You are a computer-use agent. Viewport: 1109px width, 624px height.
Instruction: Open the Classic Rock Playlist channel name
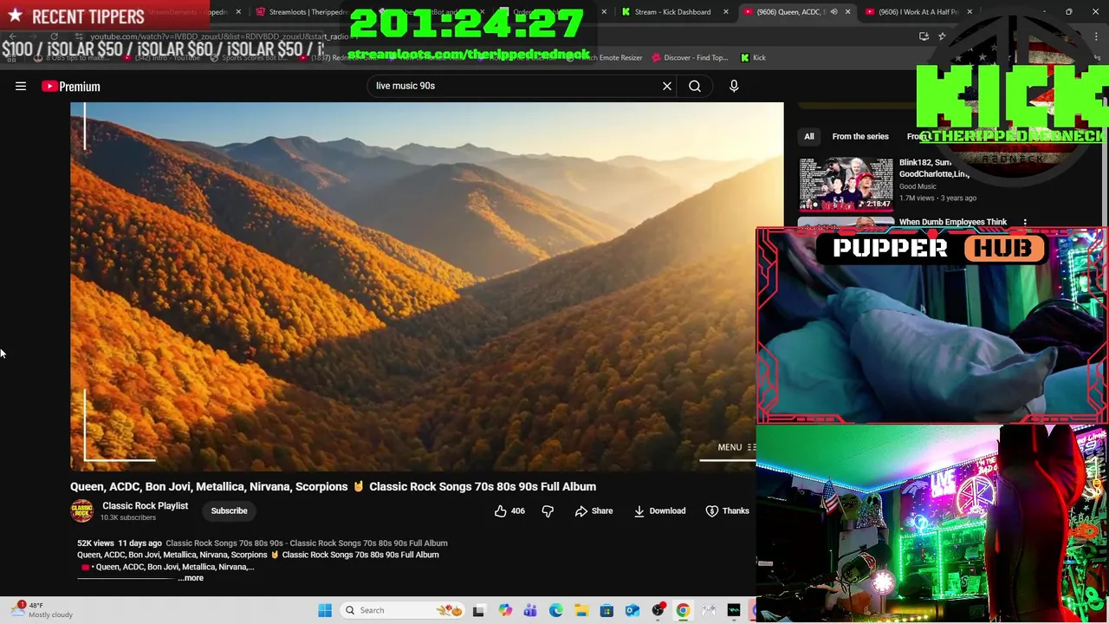[145, 505]
